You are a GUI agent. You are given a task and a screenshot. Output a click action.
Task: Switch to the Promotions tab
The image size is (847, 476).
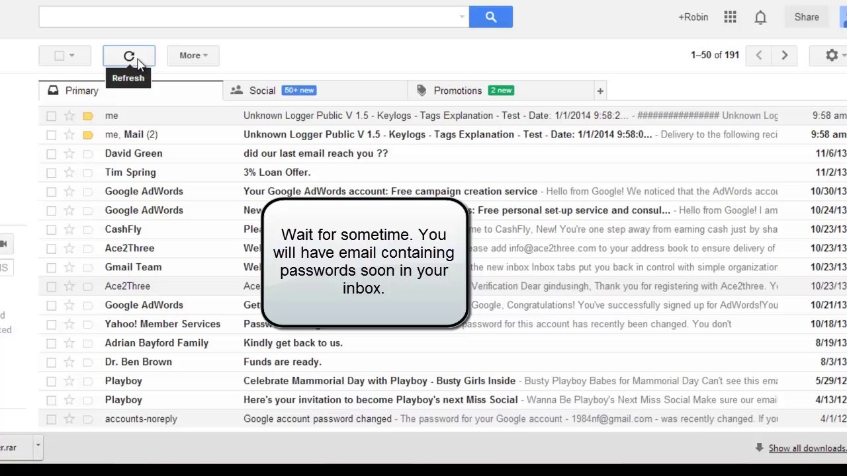click(500, 91)
